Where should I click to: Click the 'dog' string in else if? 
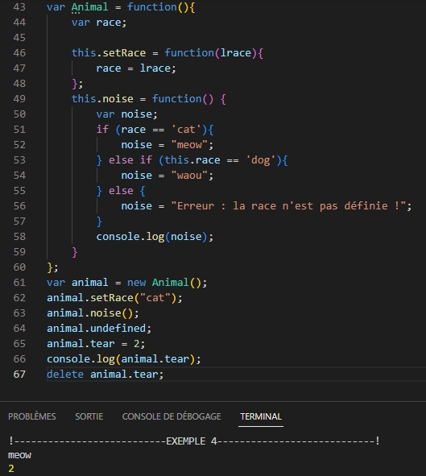click(261, 160)
